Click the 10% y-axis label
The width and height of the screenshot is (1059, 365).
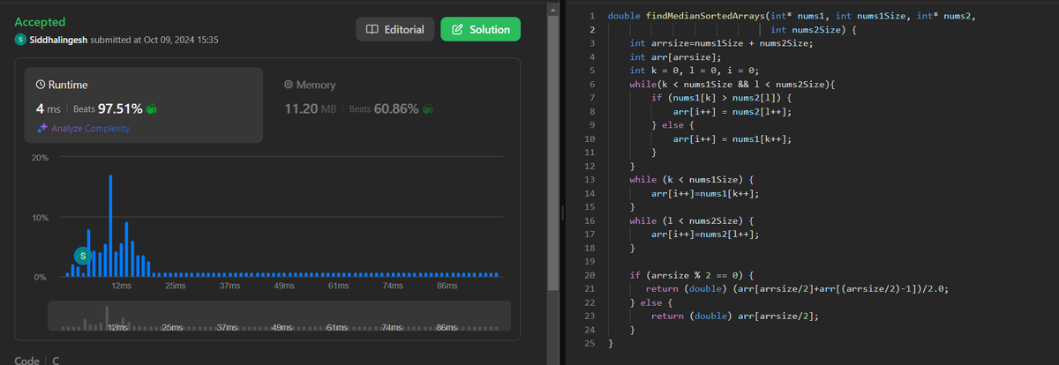40,218
